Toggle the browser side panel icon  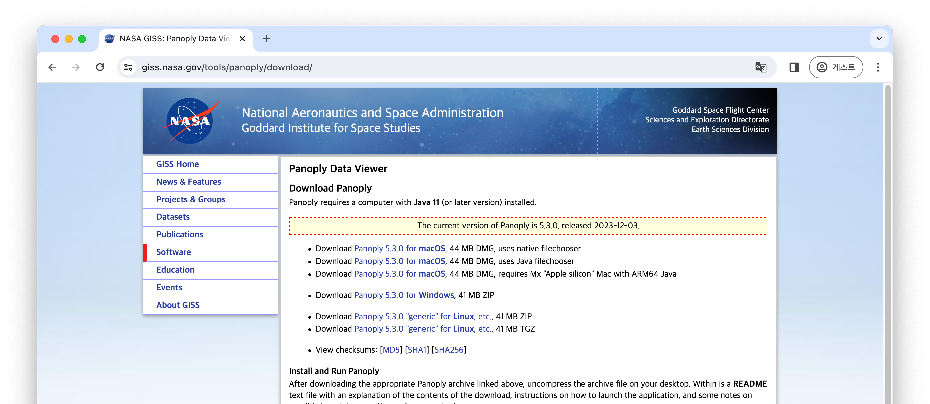coord(794,67)
